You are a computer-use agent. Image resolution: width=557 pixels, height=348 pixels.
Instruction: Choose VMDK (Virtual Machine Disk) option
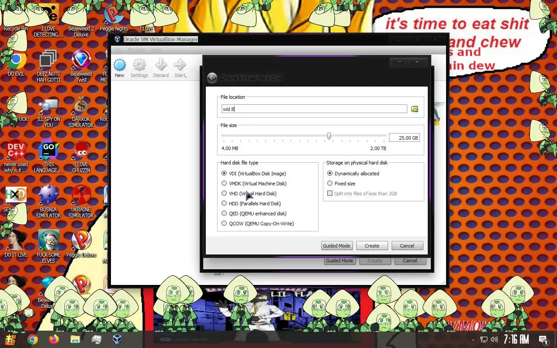pos(254,184)
